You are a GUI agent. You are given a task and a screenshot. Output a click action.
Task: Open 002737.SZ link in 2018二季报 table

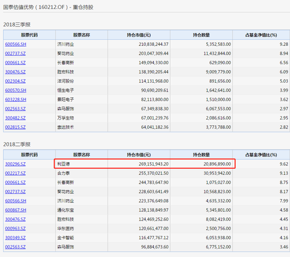(15, 192)
